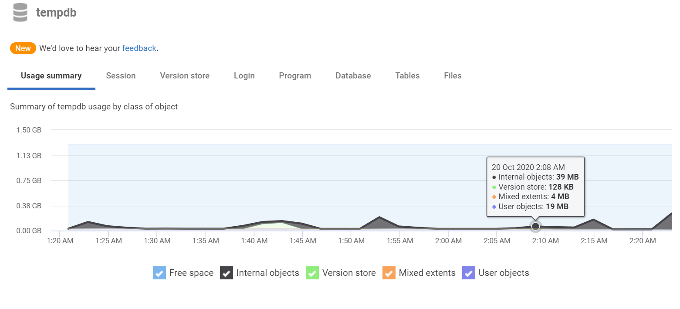This screenshot has width=680, height=309.
Task: Hide Internal objects series via legend checkbox
Action: 227,273
